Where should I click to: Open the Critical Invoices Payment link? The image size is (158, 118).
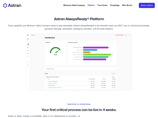tap(53, 82)
